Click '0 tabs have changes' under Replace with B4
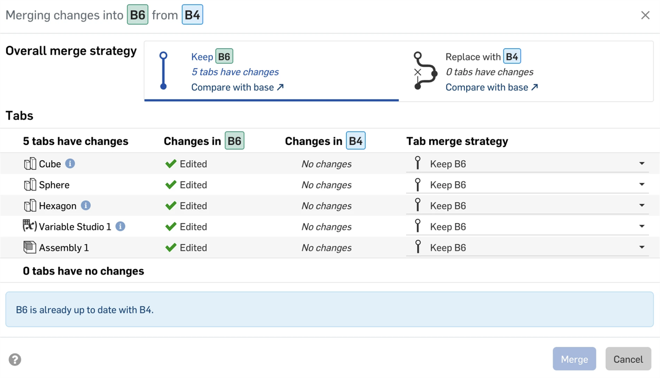 490,72
